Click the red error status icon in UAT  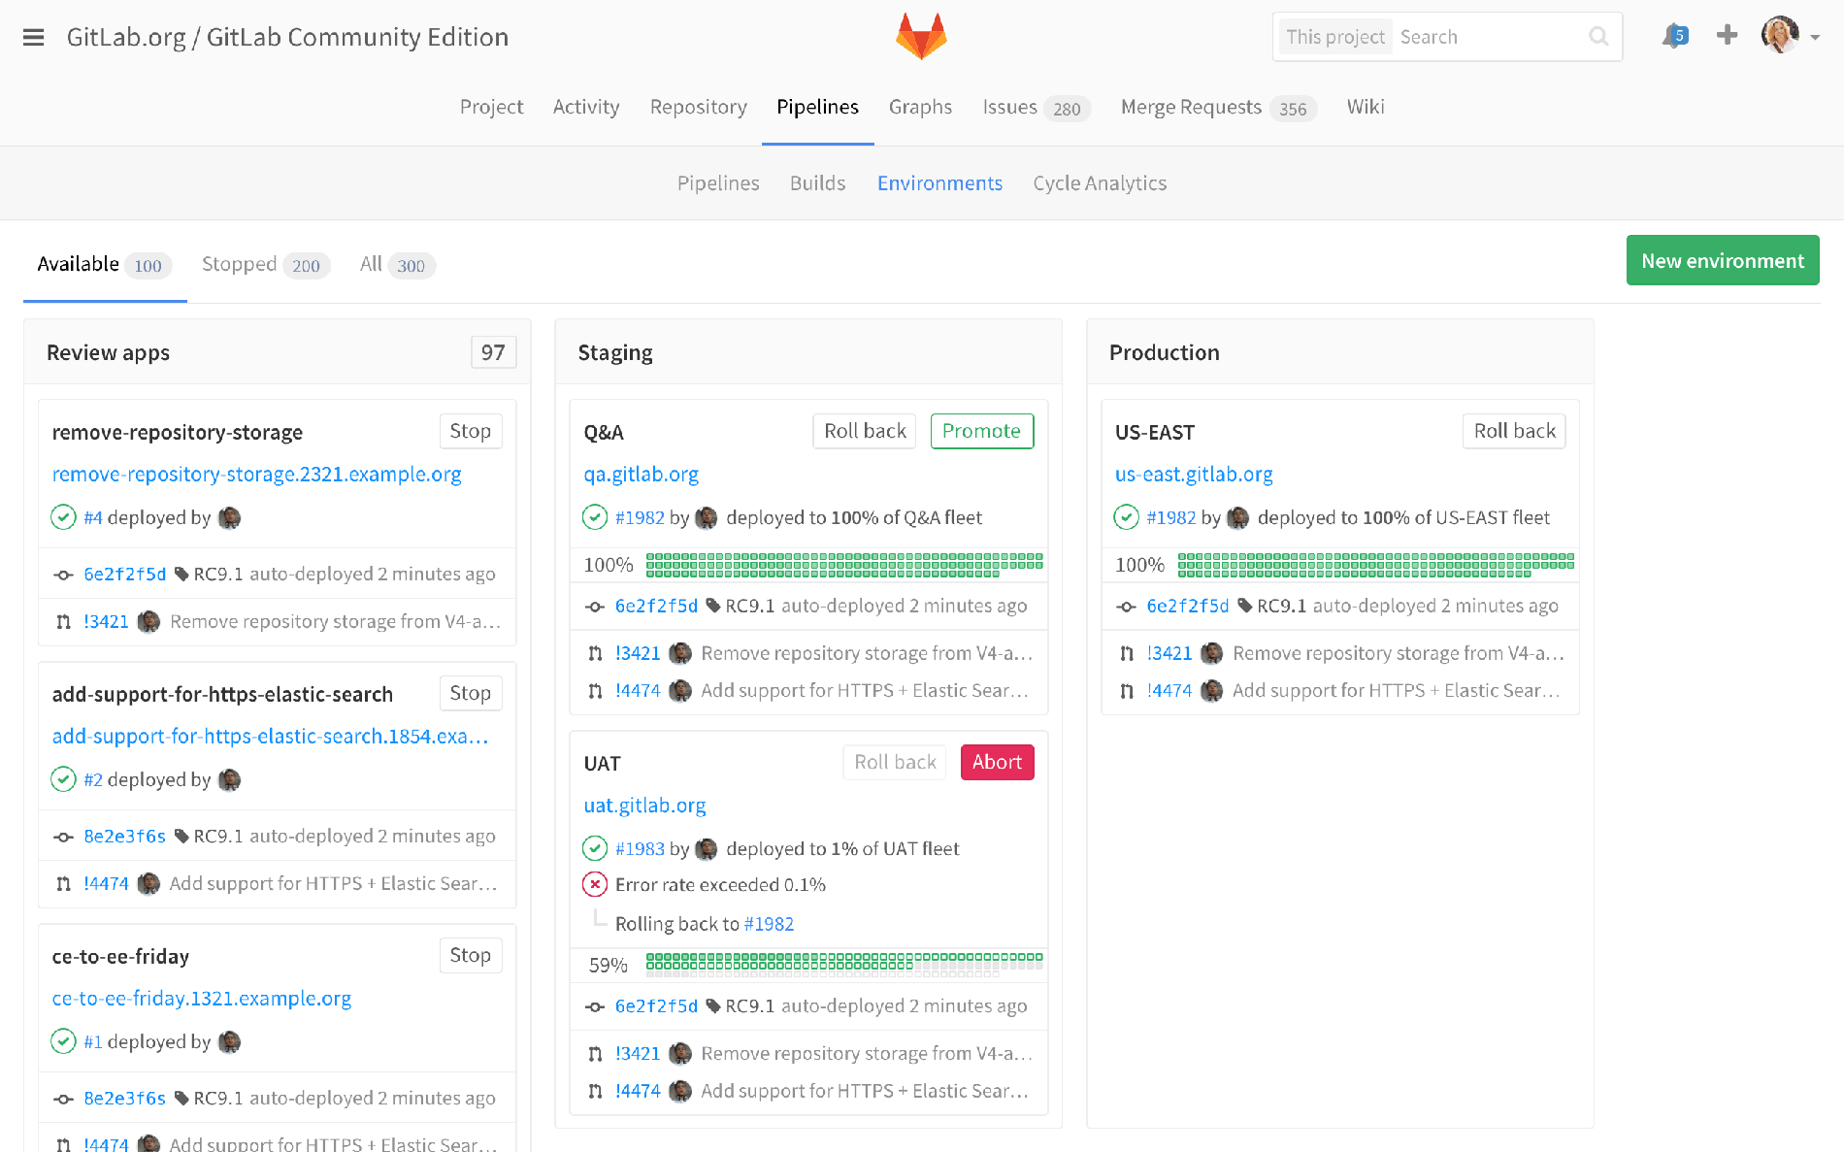coord(595,885)
